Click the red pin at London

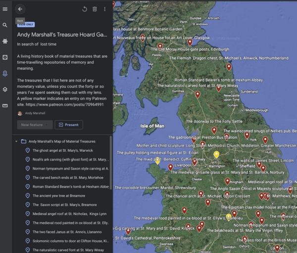[277, 248]
